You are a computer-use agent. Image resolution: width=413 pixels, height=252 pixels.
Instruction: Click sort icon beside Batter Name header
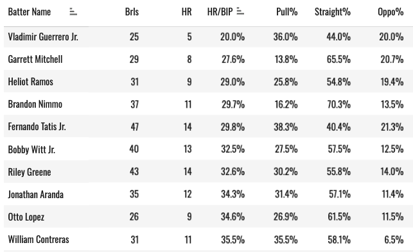[73, 12]
